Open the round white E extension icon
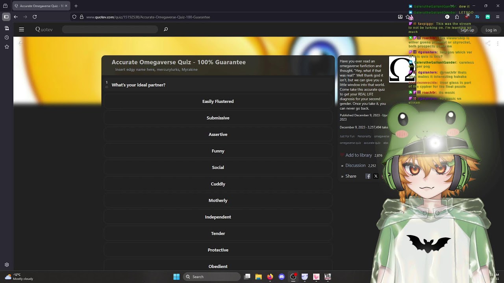 (x=447, y=17)
